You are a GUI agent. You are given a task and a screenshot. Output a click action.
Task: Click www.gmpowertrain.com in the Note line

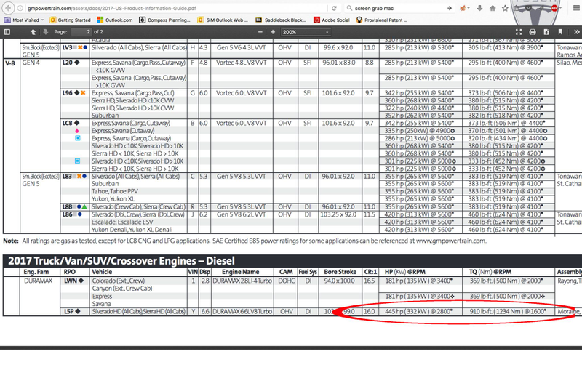(x=451, y=241)
